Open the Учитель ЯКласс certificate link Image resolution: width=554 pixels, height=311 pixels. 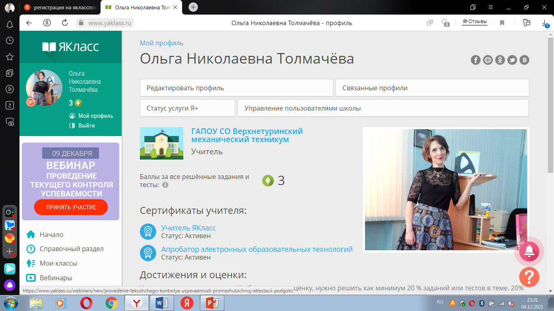pos(189,228)
